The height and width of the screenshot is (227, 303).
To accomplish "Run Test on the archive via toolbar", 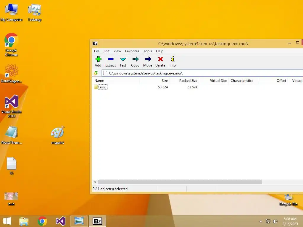I will 123,61.
